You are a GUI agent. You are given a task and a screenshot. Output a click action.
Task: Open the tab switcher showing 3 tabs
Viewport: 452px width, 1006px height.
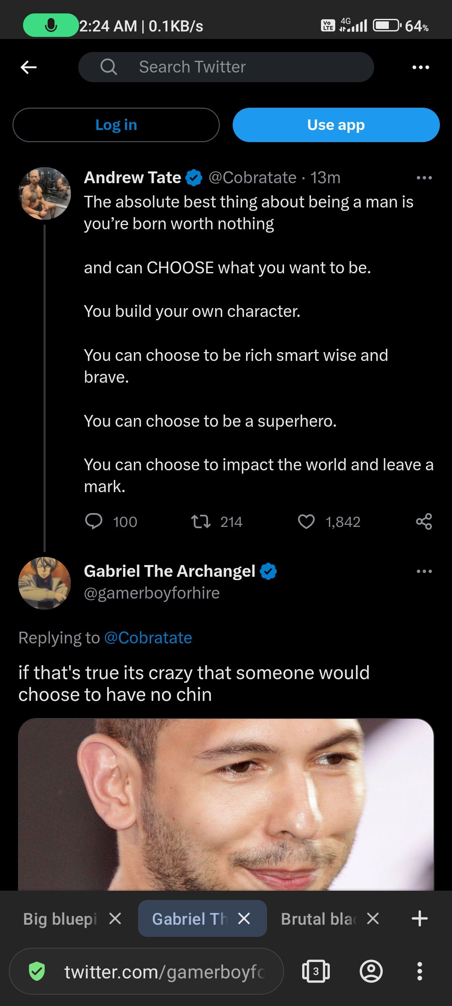point(316,971)
